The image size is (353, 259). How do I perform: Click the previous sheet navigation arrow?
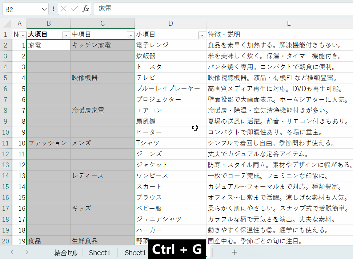[x=12, y=252]
